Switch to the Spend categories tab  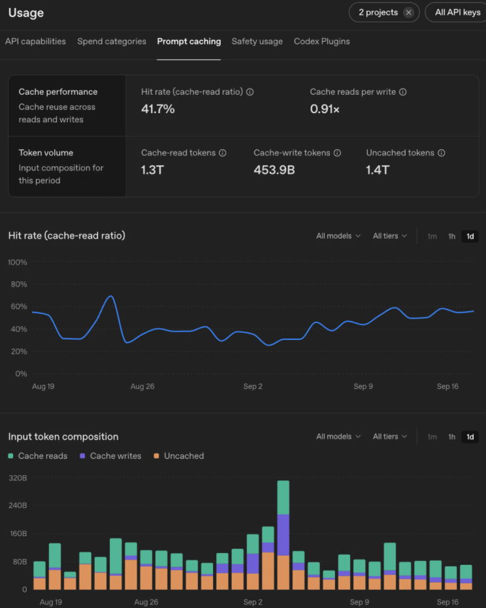112,41
